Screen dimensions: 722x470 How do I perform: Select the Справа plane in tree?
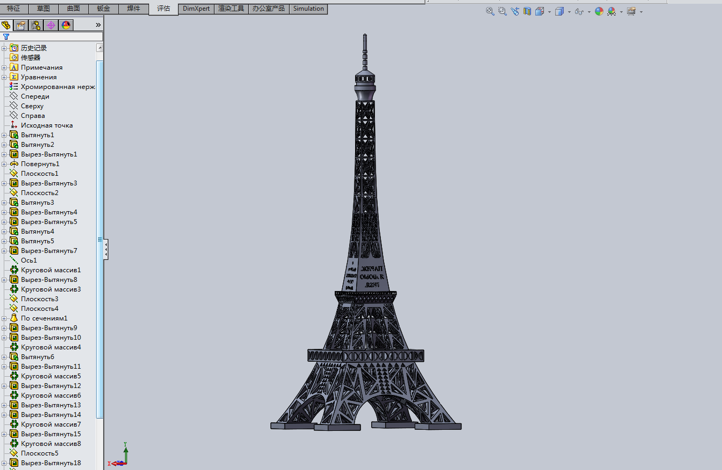33,116
